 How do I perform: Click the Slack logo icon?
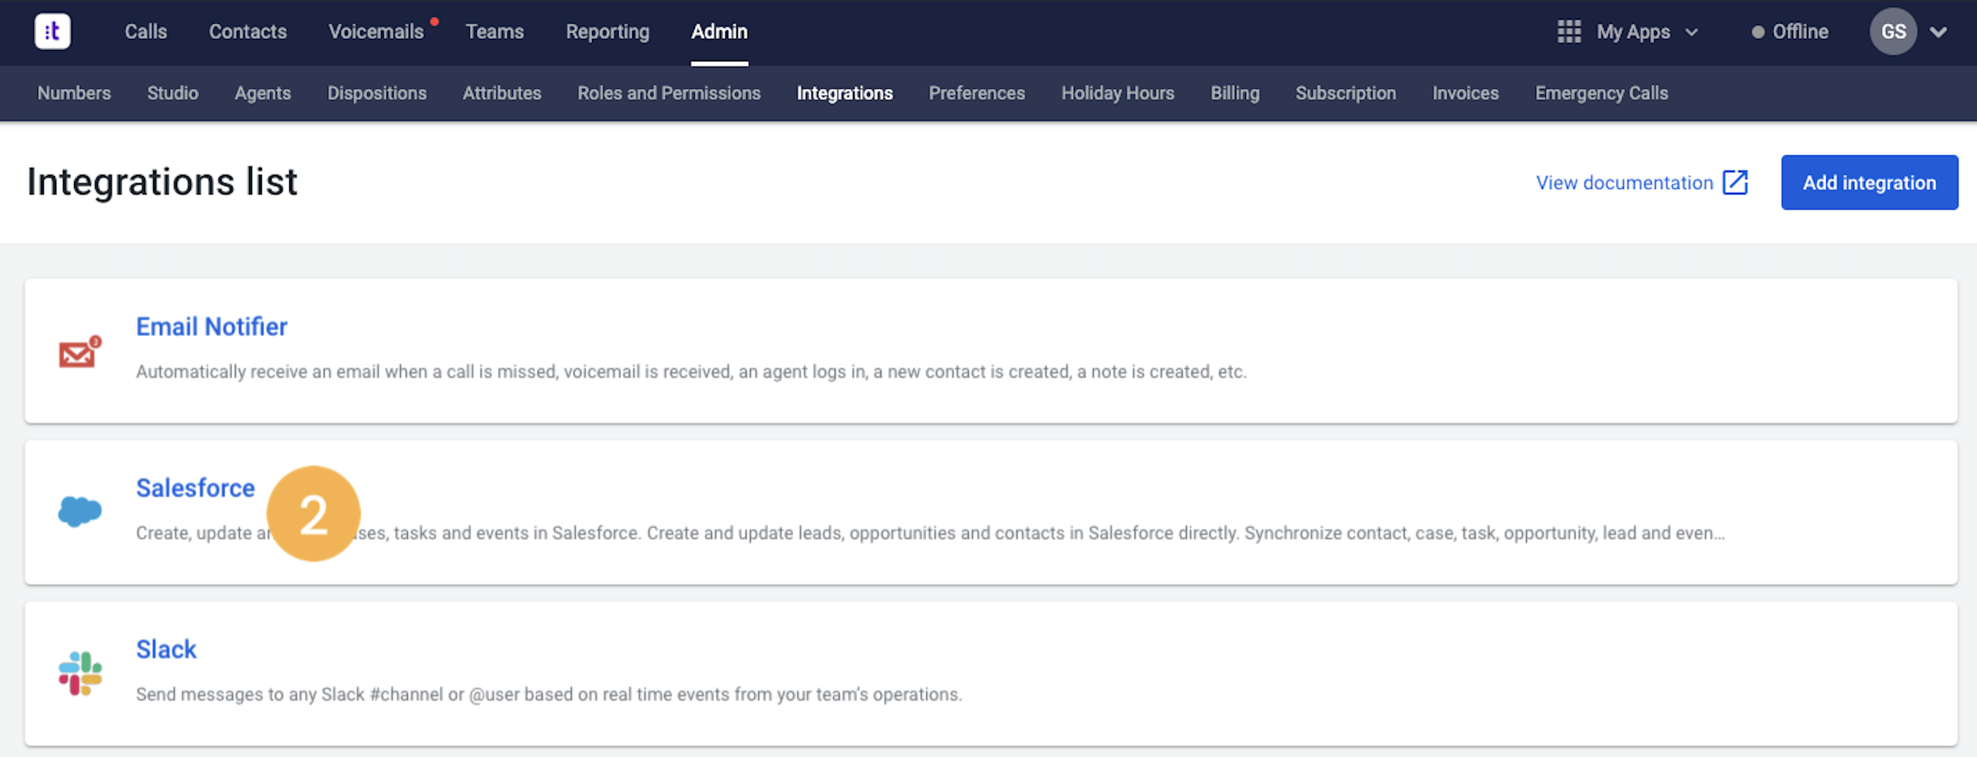pos(80,673)
